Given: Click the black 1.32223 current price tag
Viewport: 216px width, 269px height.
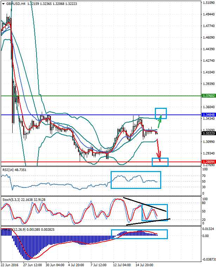Looking at the screenshot, I should tap(209, 133).
